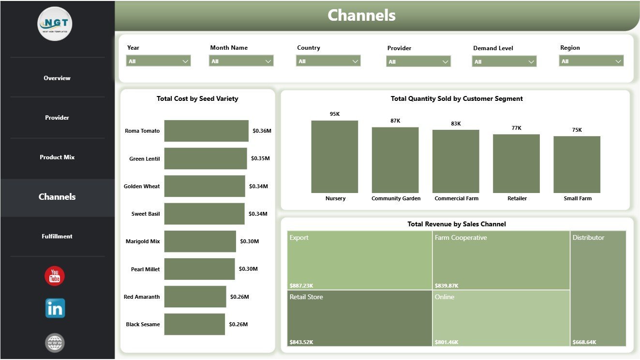Click the $0.35M Green Lentil value
Image resolution: width=640 pixels, height=360 pixels.
[260, 158]
